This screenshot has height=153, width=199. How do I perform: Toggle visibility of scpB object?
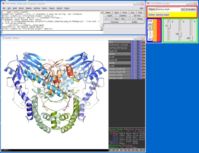coord(120,66)
